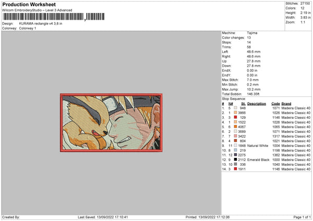Click the barcode under the Wilcom subtitle
Viewport: 313px width, 221px height.
pyautogui.click(x=54, y=17)
